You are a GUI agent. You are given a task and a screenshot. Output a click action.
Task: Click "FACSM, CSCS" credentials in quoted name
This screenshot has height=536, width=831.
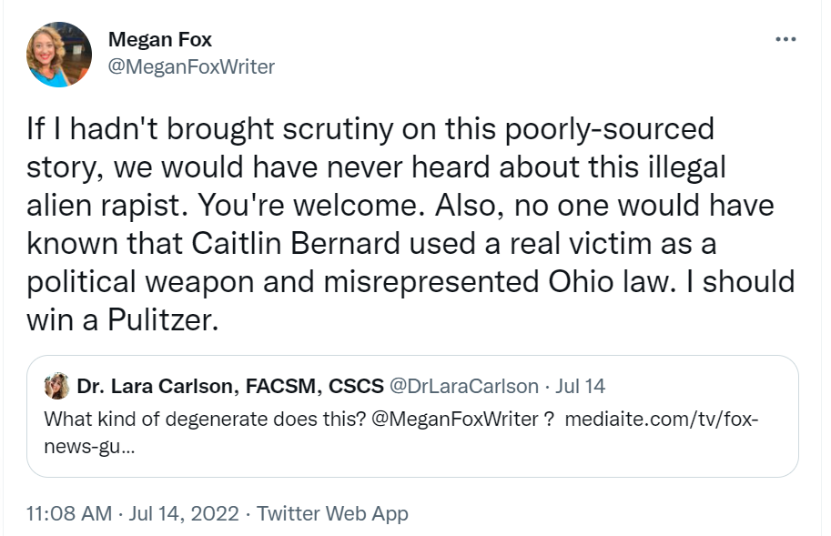(309, 386)
